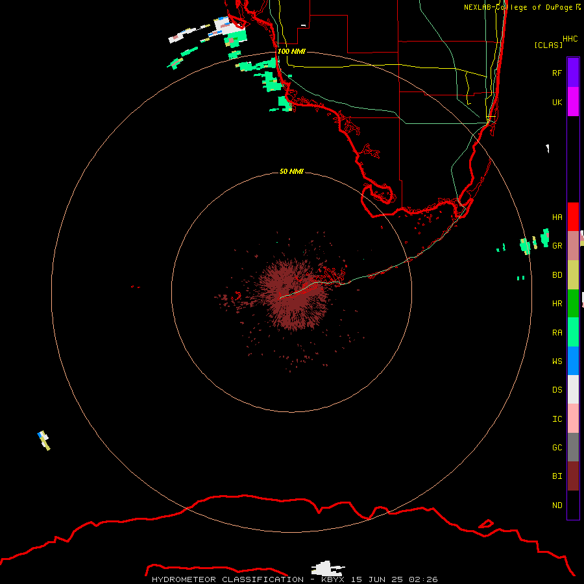Click the BI legend label
This screenshot has height=584, width=584.
click(557, 476)
